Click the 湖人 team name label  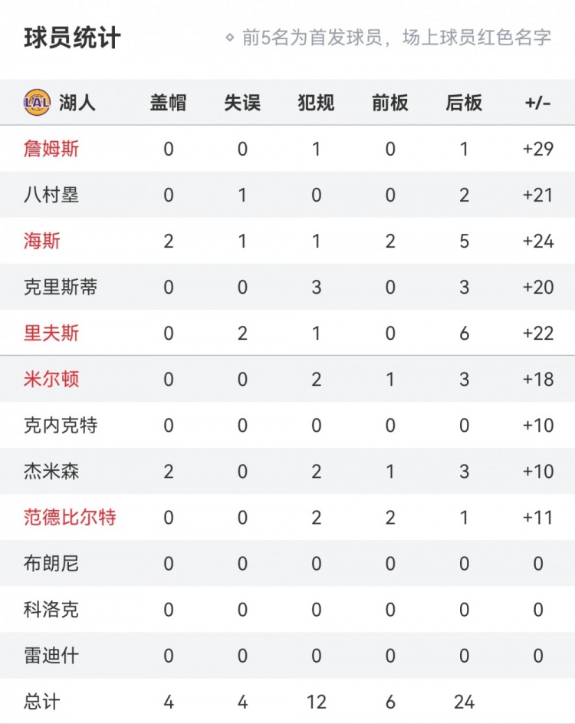tap(77, 103)
